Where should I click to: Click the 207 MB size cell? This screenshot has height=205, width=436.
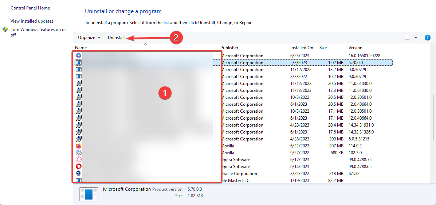tap(337, 146)
